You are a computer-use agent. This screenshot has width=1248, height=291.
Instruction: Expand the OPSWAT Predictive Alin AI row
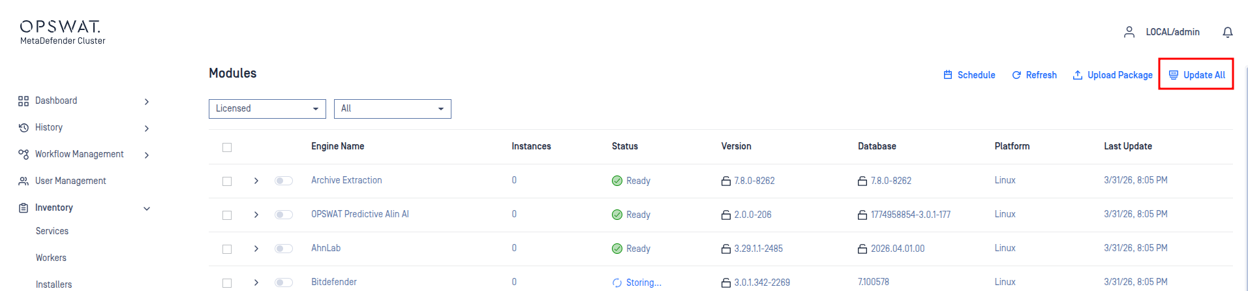[x=256, y=215]
